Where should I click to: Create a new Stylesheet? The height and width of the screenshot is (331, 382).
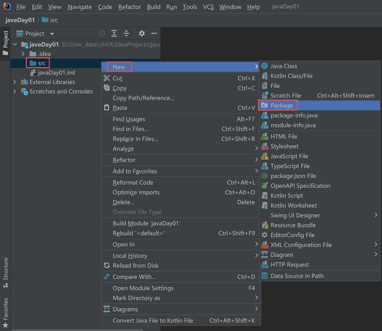click(320, 146)
